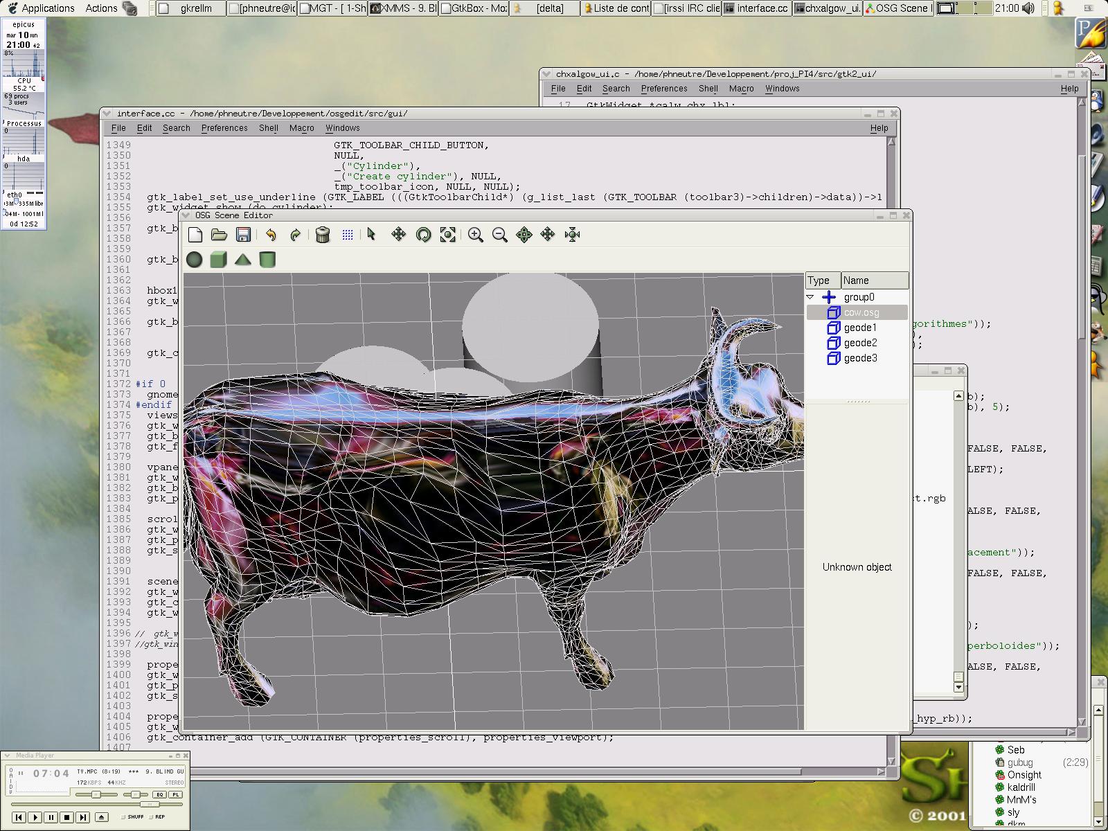1108x831 pixels.
Task: Click the yellow figure icon in the top panel
Action: [1057, 8]
